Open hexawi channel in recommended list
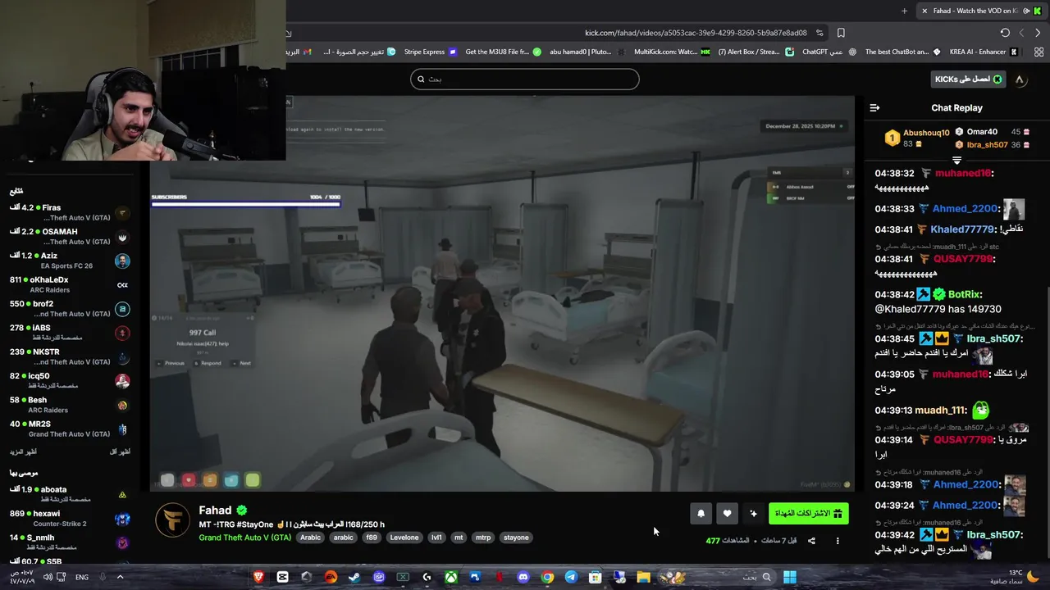This screenshot has width=1050, height=590. (70, 519)
